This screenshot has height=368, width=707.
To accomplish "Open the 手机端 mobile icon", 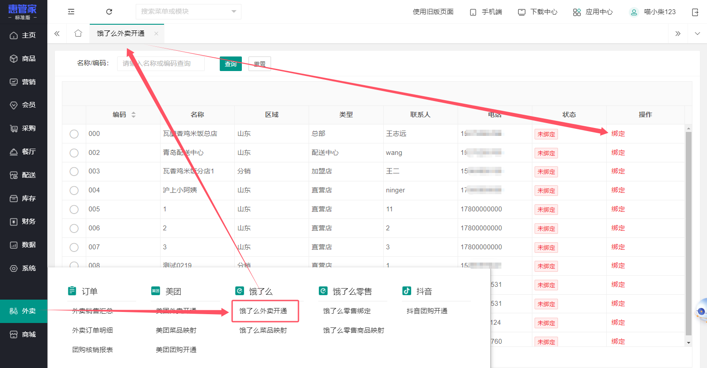I will tap(473, 12).
